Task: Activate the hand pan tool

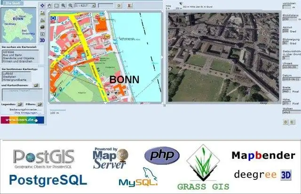Action: [49, 5]
